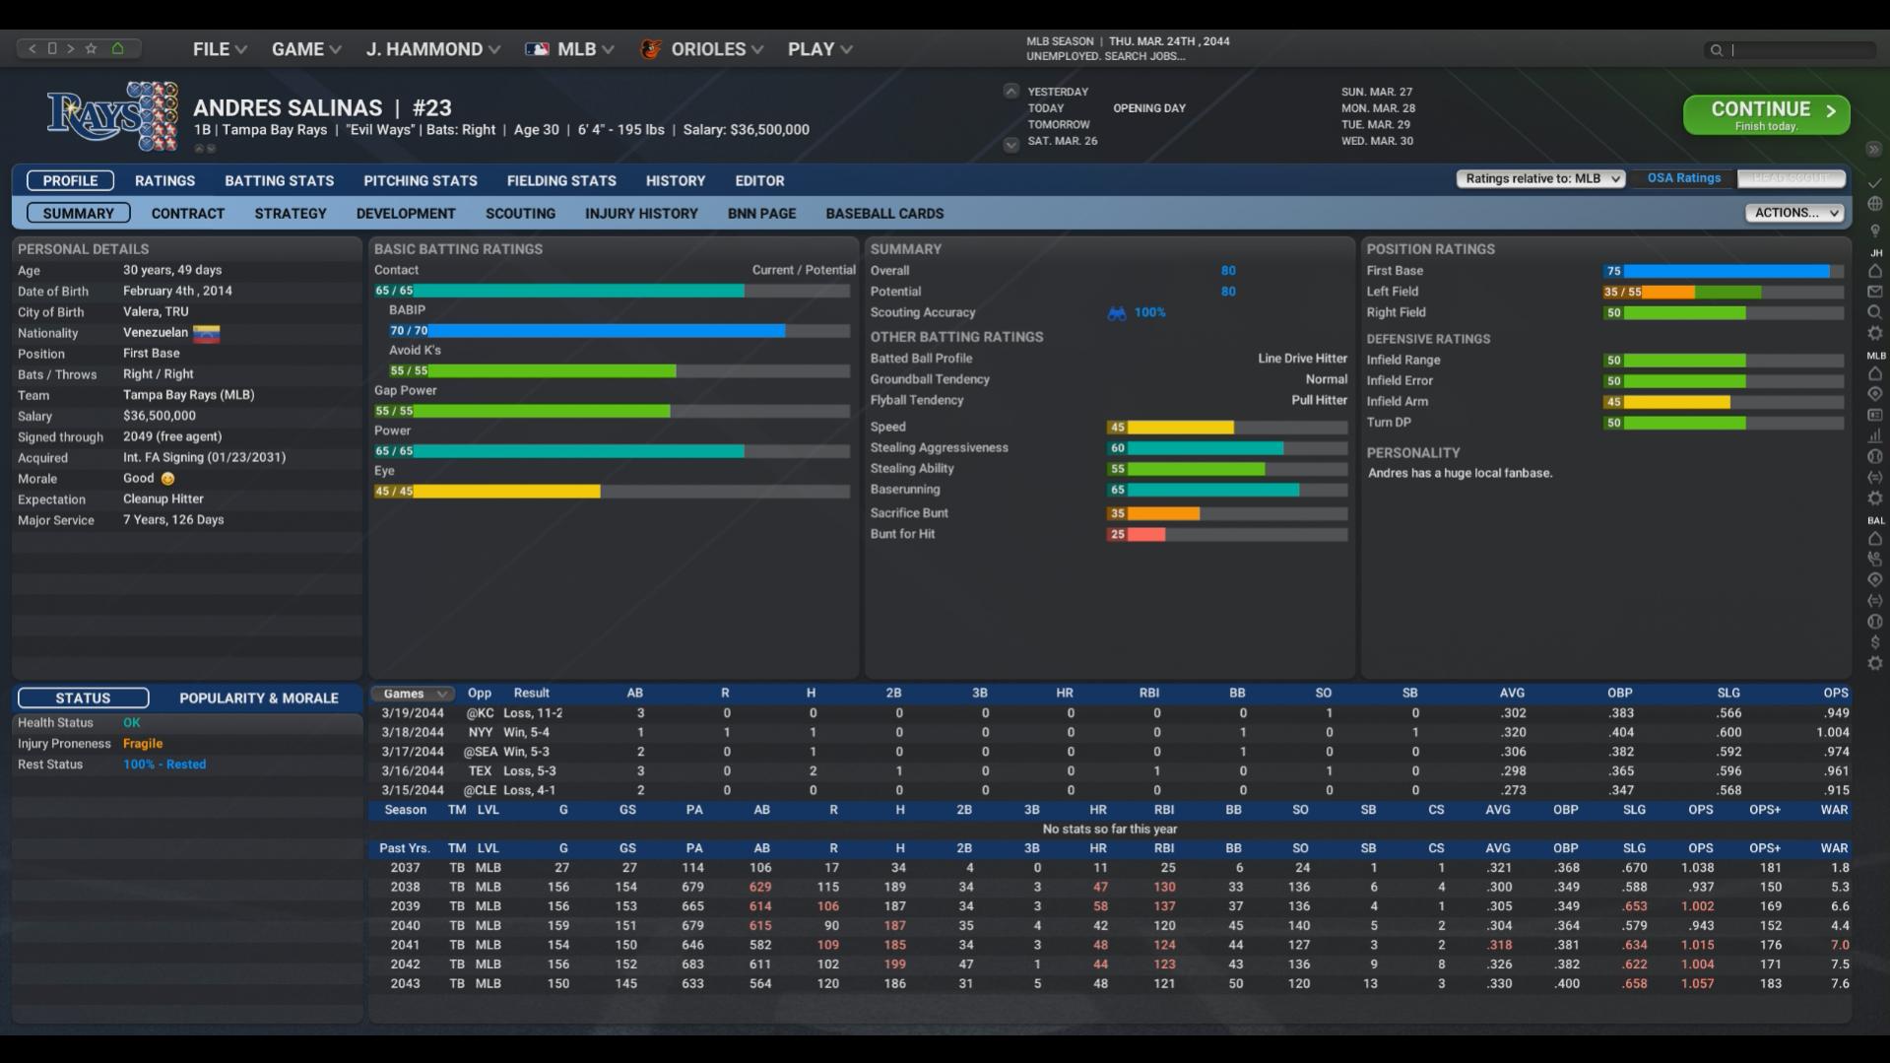Click the MLB bar chart statistics icon
This screenshot has width=1890, height=1063.
click(1874, 435)
